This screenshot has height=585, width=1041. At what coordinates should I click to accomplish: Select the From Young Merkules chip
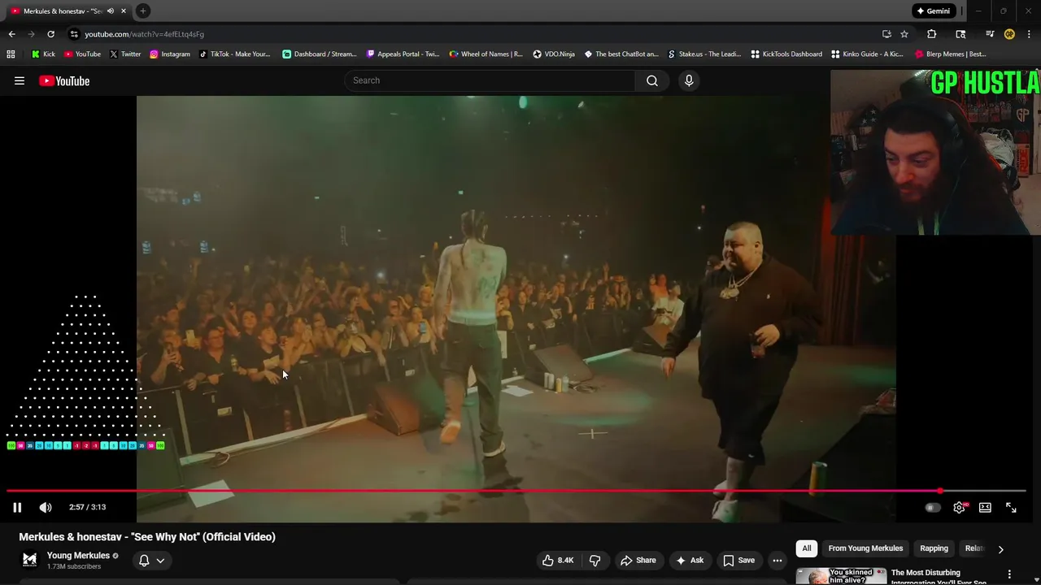coord(865,548)
